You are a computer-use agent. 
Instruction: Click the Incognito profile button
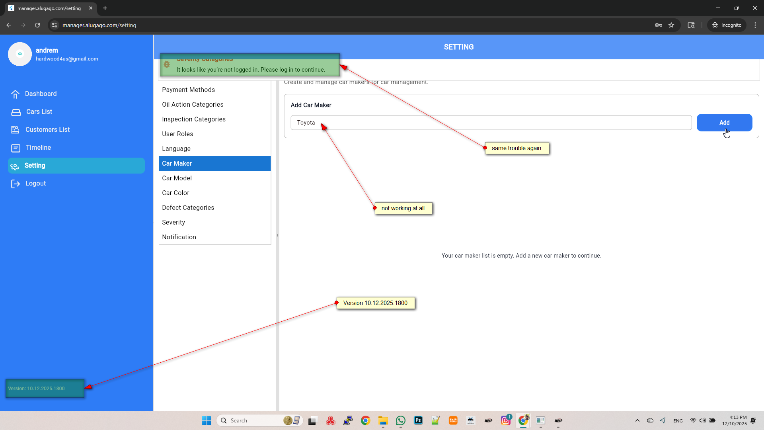(x=727, y=25)
